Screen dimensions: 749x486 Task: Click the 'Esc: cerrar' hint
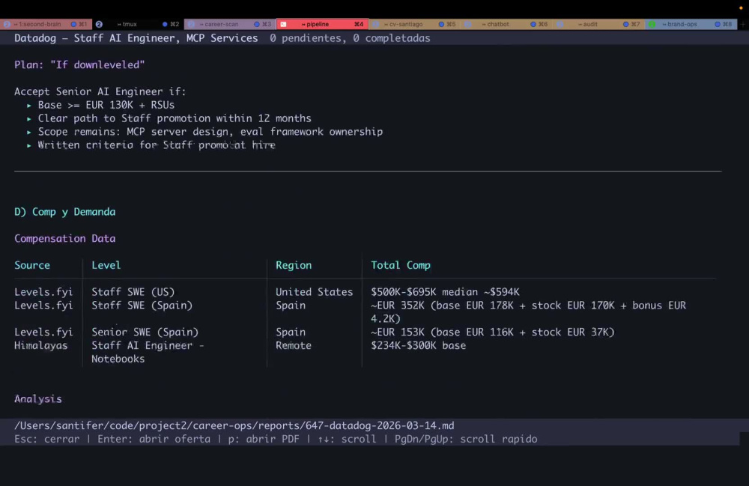(46, 440)
